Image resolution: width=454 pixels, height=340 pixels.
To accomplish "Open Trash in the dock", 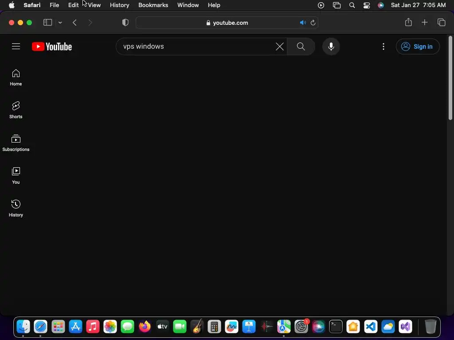I will pos(431,327).
